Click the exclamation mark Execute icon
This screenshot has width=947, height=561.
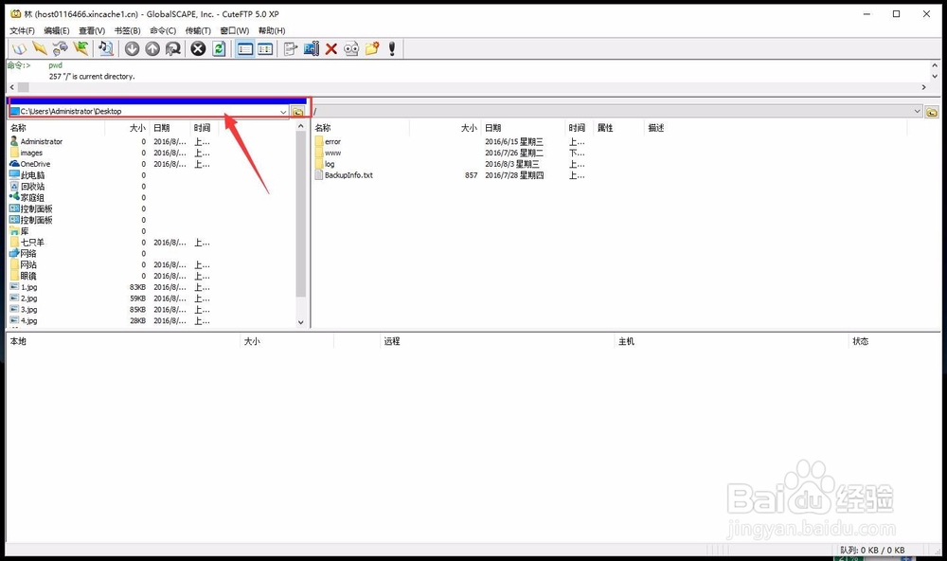[392, 49]
